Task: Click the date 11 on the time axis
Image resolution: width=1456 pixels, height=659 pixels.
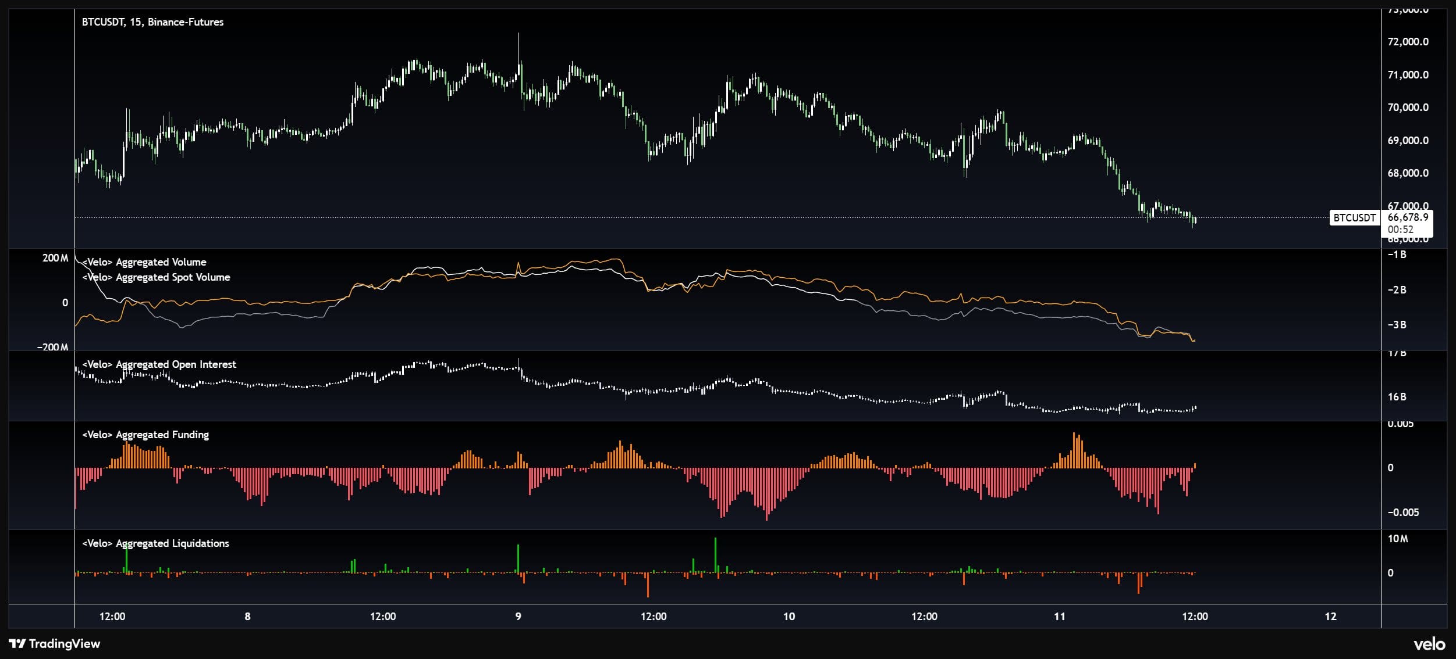Action: (x=1059, y=617)
